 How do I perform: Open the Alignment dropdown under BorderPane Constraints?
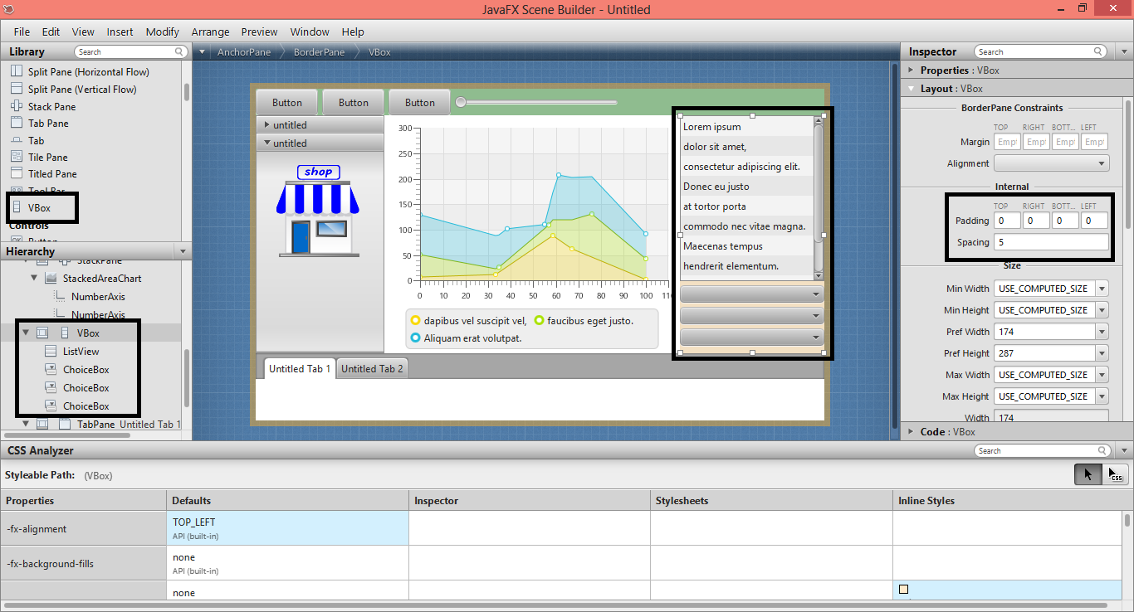1050,163
